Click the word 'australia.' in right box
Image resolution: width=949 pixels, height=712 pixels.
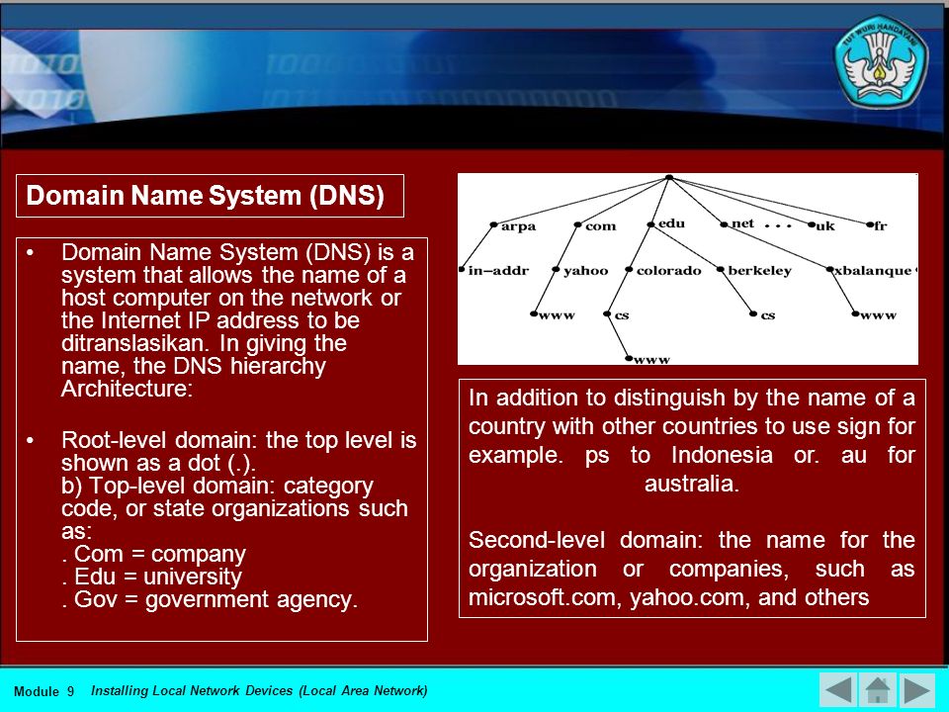(x=692, y=484)
